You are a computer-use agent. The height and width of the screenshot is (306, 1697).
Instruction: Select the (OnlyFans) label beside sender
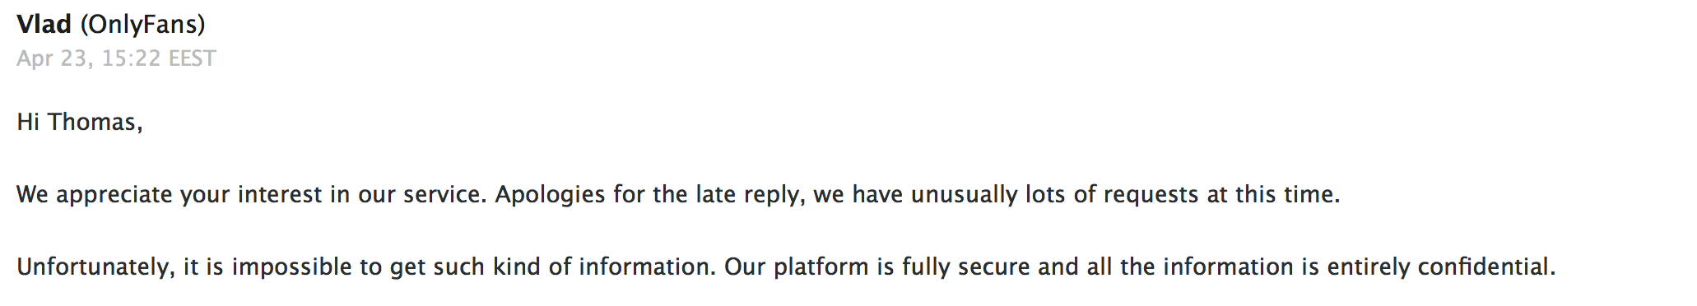coord(142,25)
